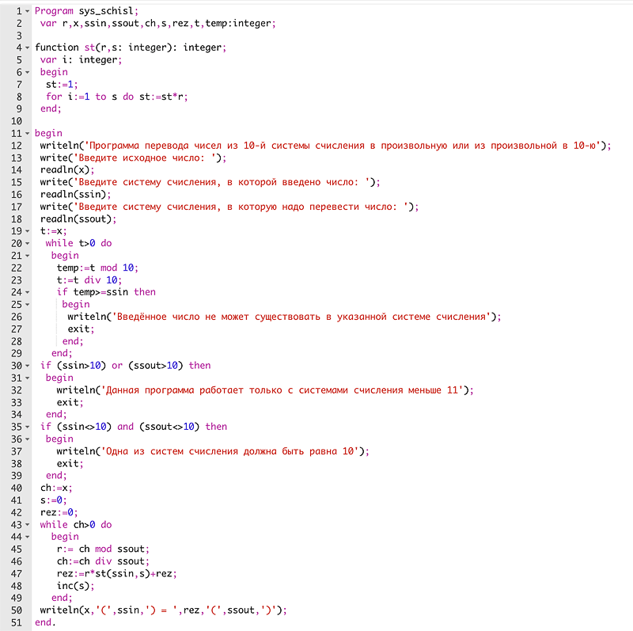Collapse the begin fold arrow at line 25

tap(28, 305)
